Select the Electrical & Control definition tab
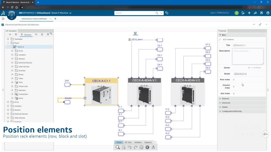 click(34, 19)
